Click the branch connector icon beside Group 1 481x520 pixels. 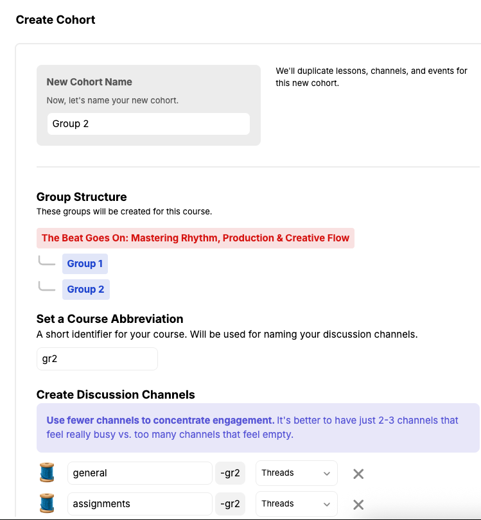pos(47,262)
